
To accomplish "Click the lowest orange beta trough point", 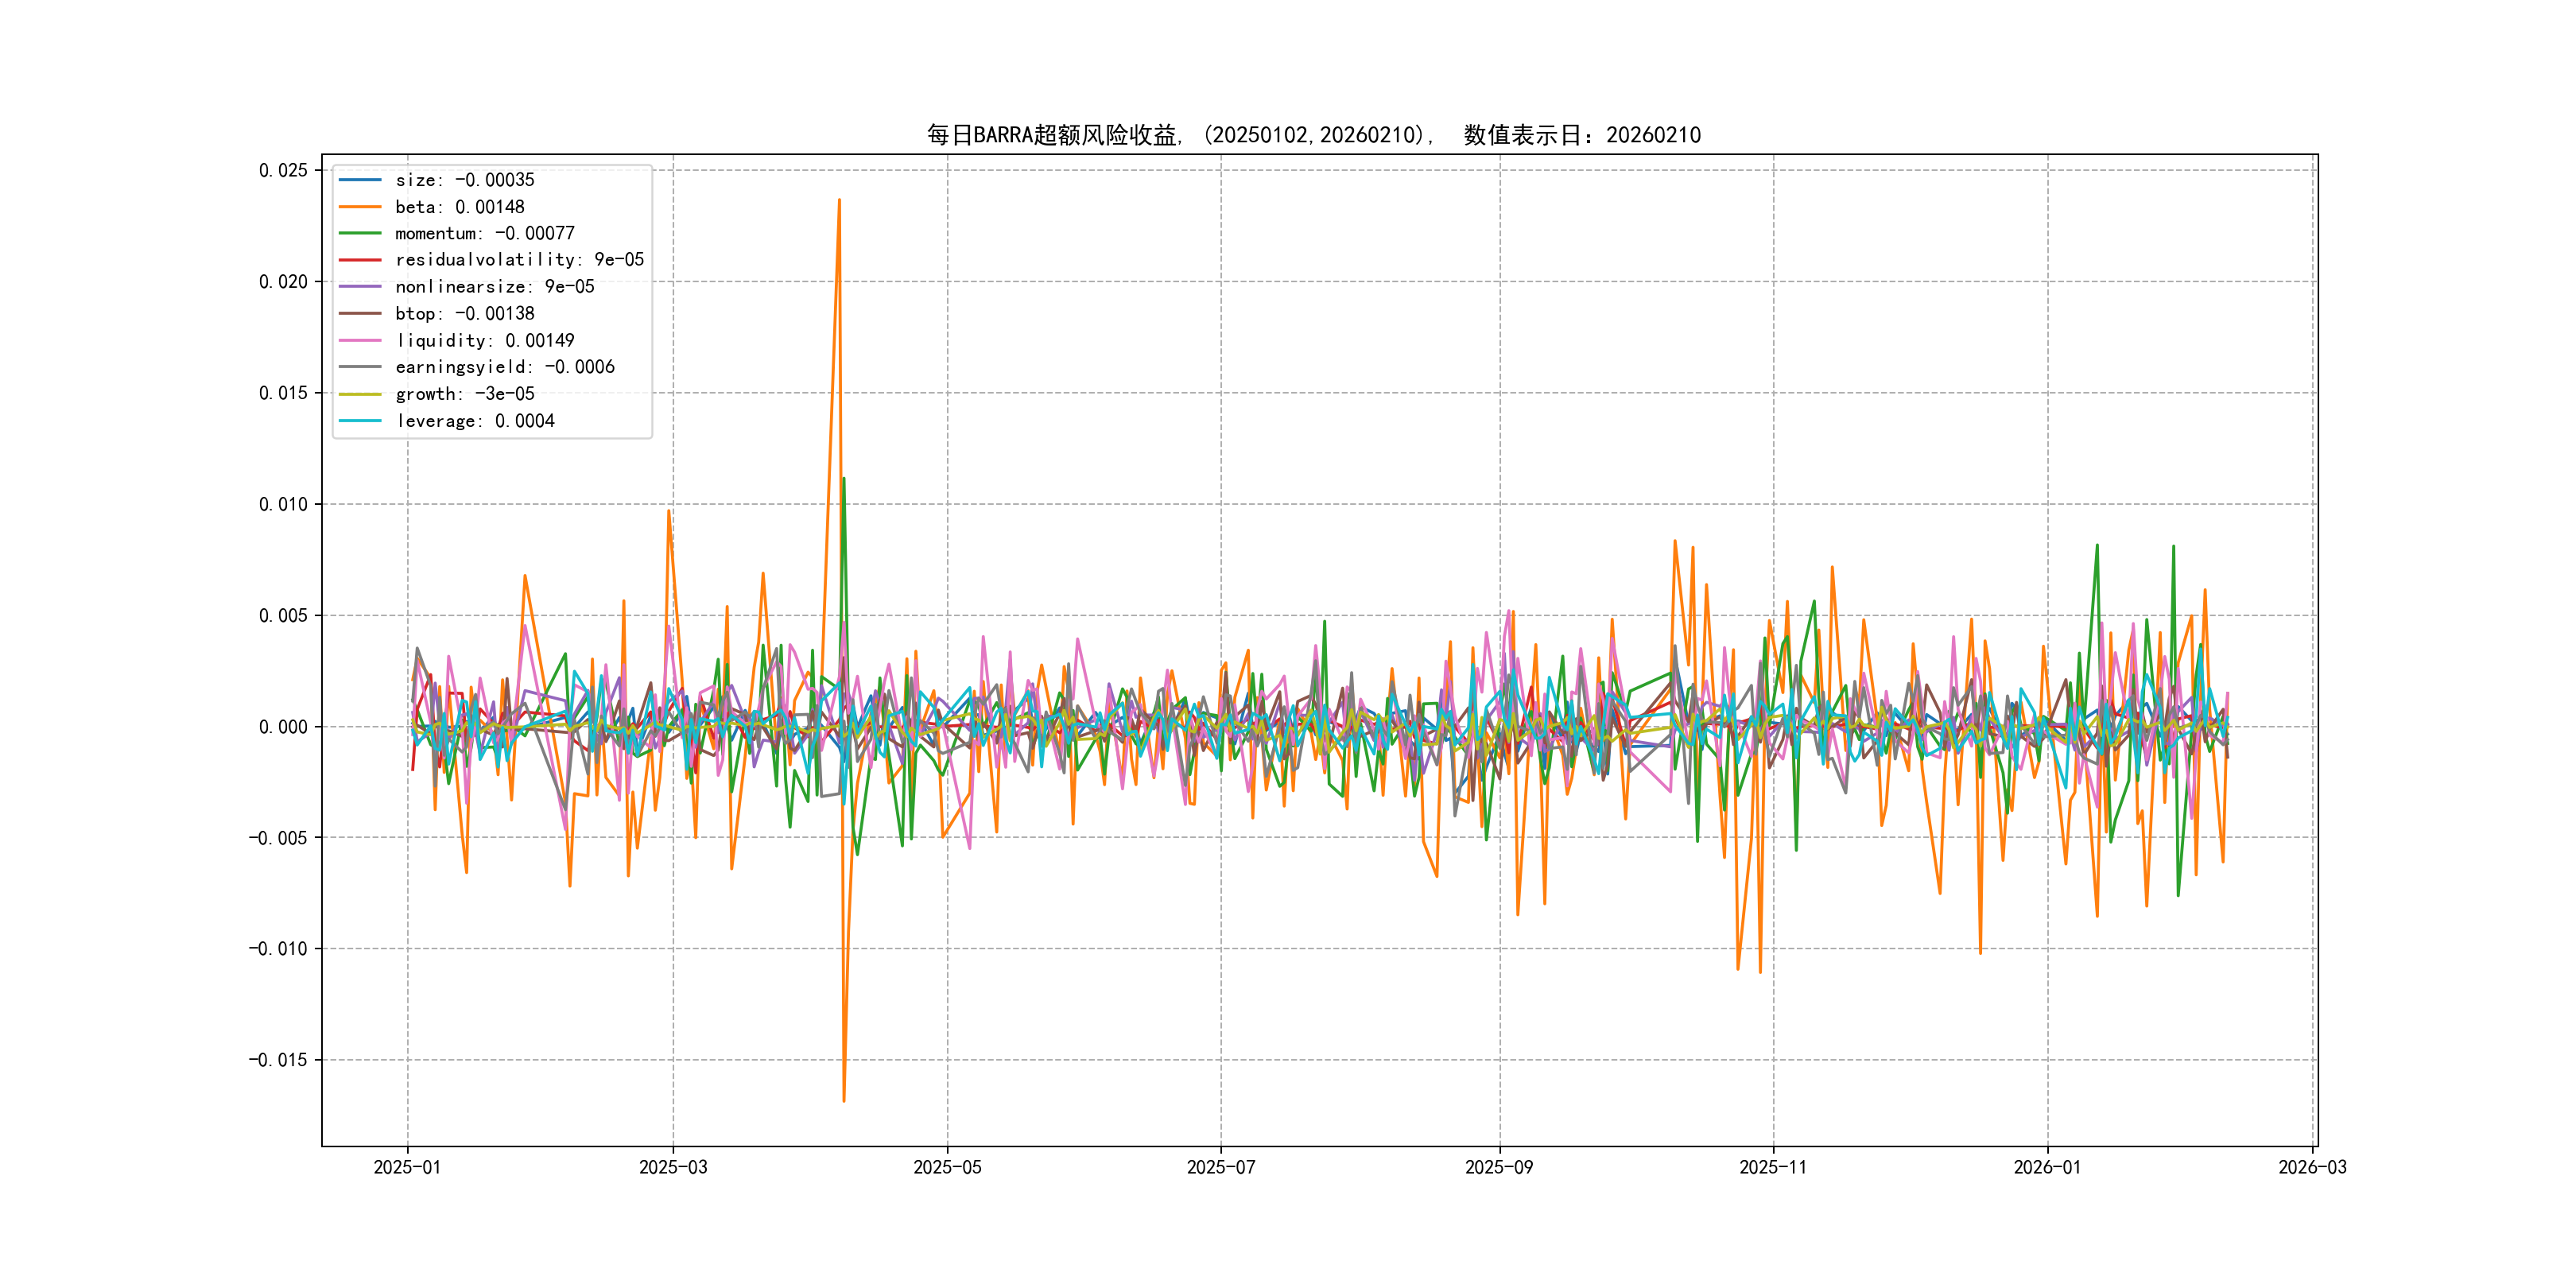I will (844, 1101).
